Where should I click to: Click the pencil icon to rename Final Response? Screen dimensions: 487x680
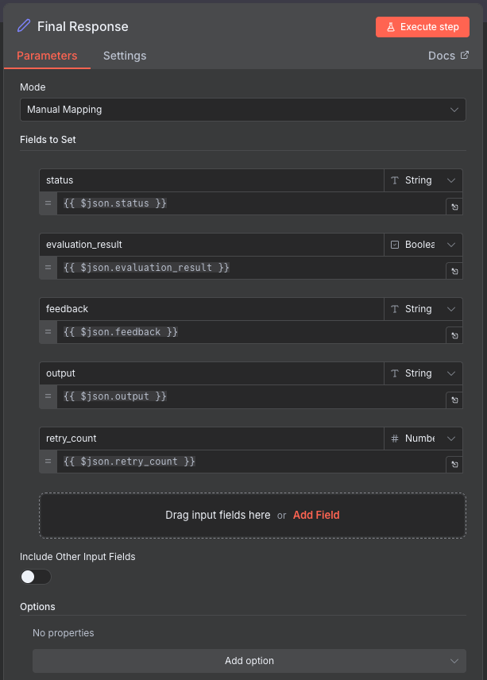click(24, 26)
